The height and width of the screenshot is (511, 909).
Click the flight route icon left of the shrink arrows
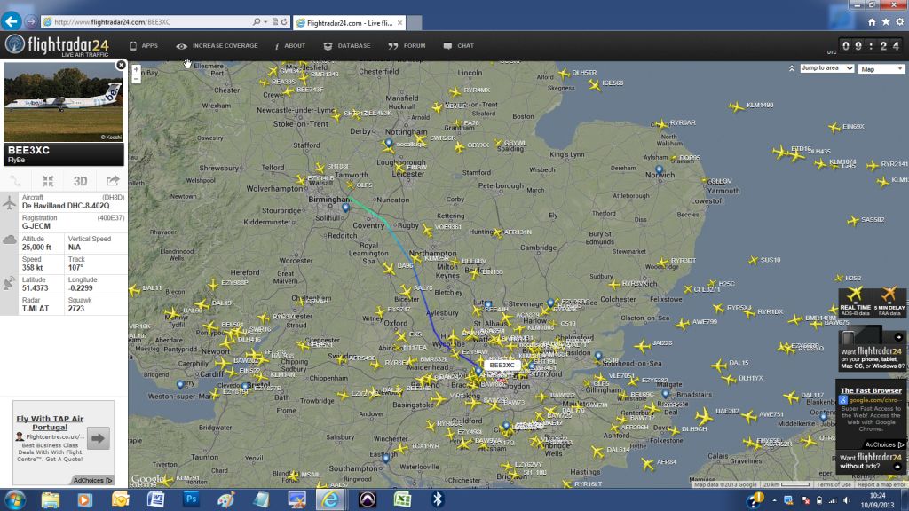16,181
